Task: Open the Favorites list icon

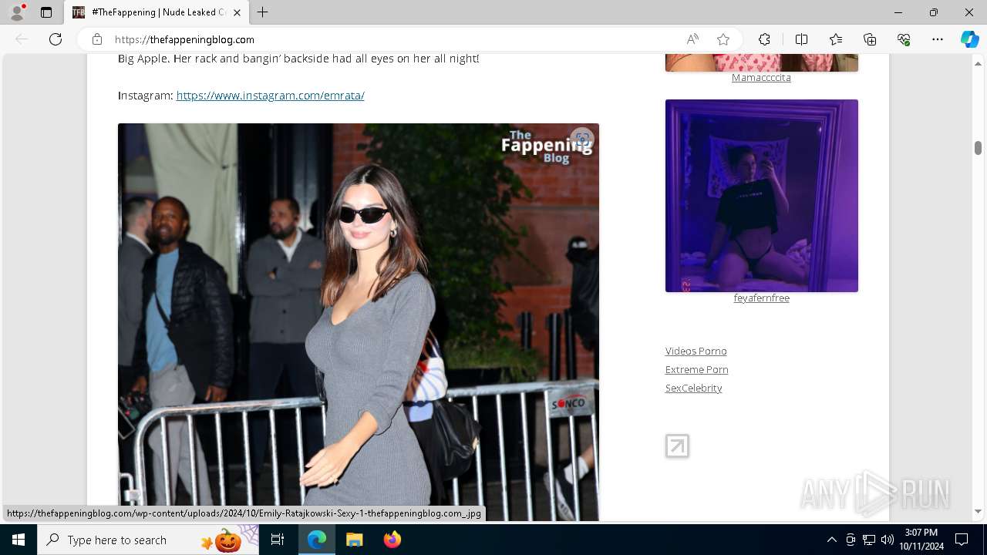Action: [x=836, y=39]
